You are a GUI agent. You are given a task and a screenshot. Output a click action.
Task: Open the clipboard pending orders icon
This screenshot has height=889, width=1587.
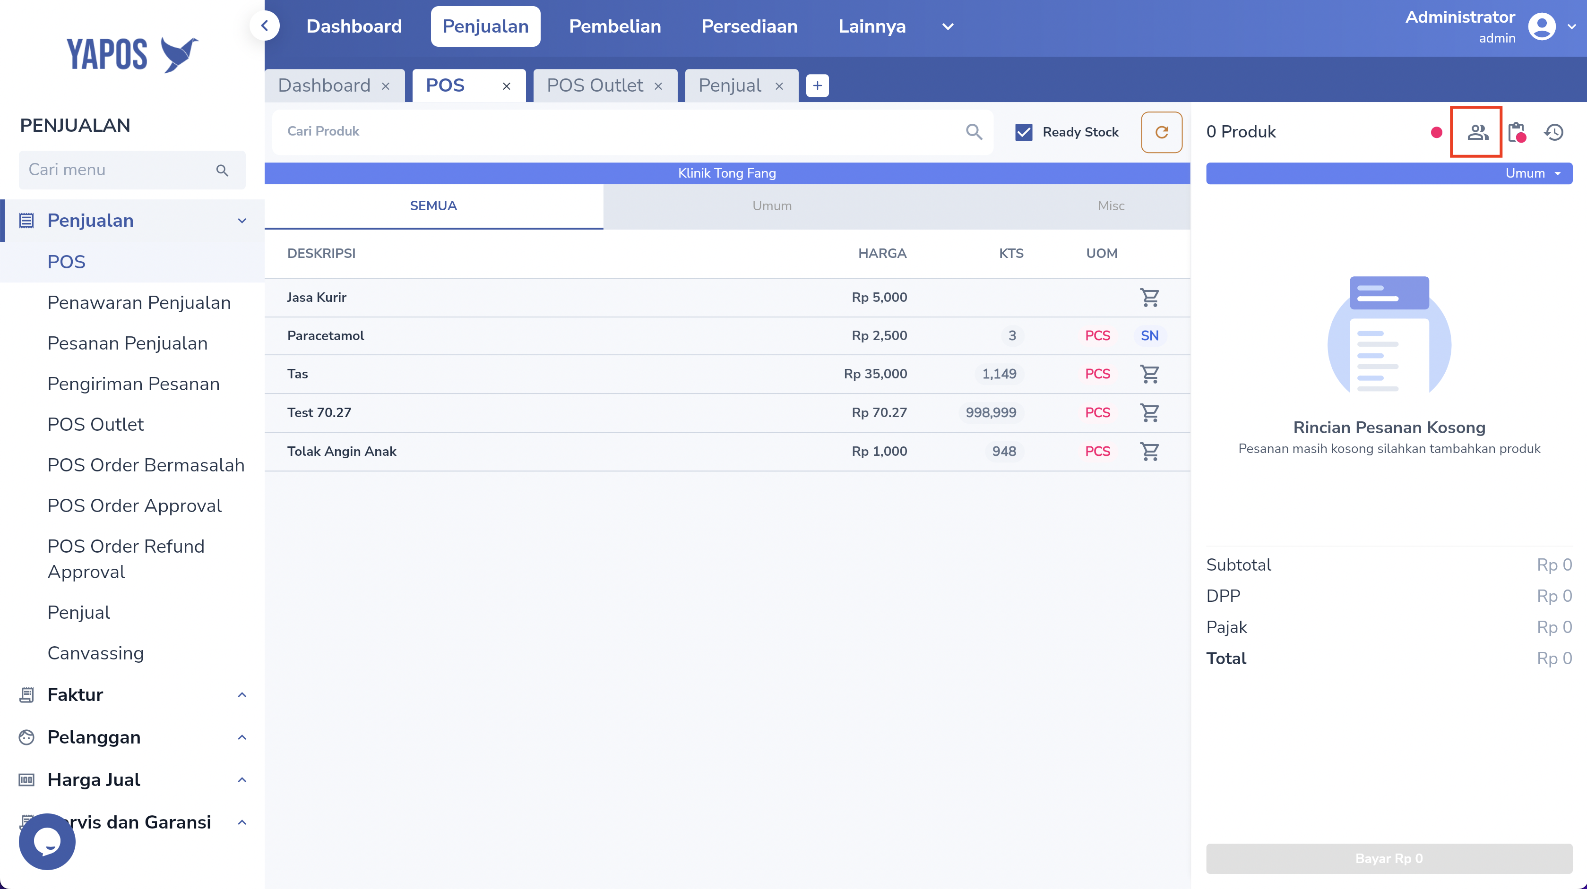coord(1516,132)
